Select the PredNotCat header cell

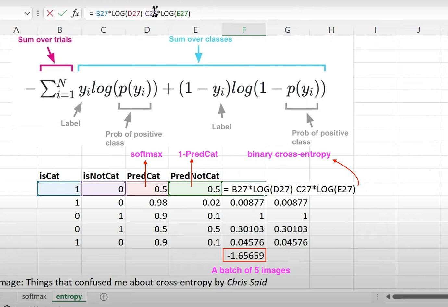pos(195,176)
